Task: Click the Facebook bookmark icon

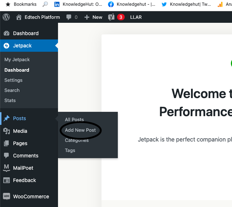Action: pos(111,4)
